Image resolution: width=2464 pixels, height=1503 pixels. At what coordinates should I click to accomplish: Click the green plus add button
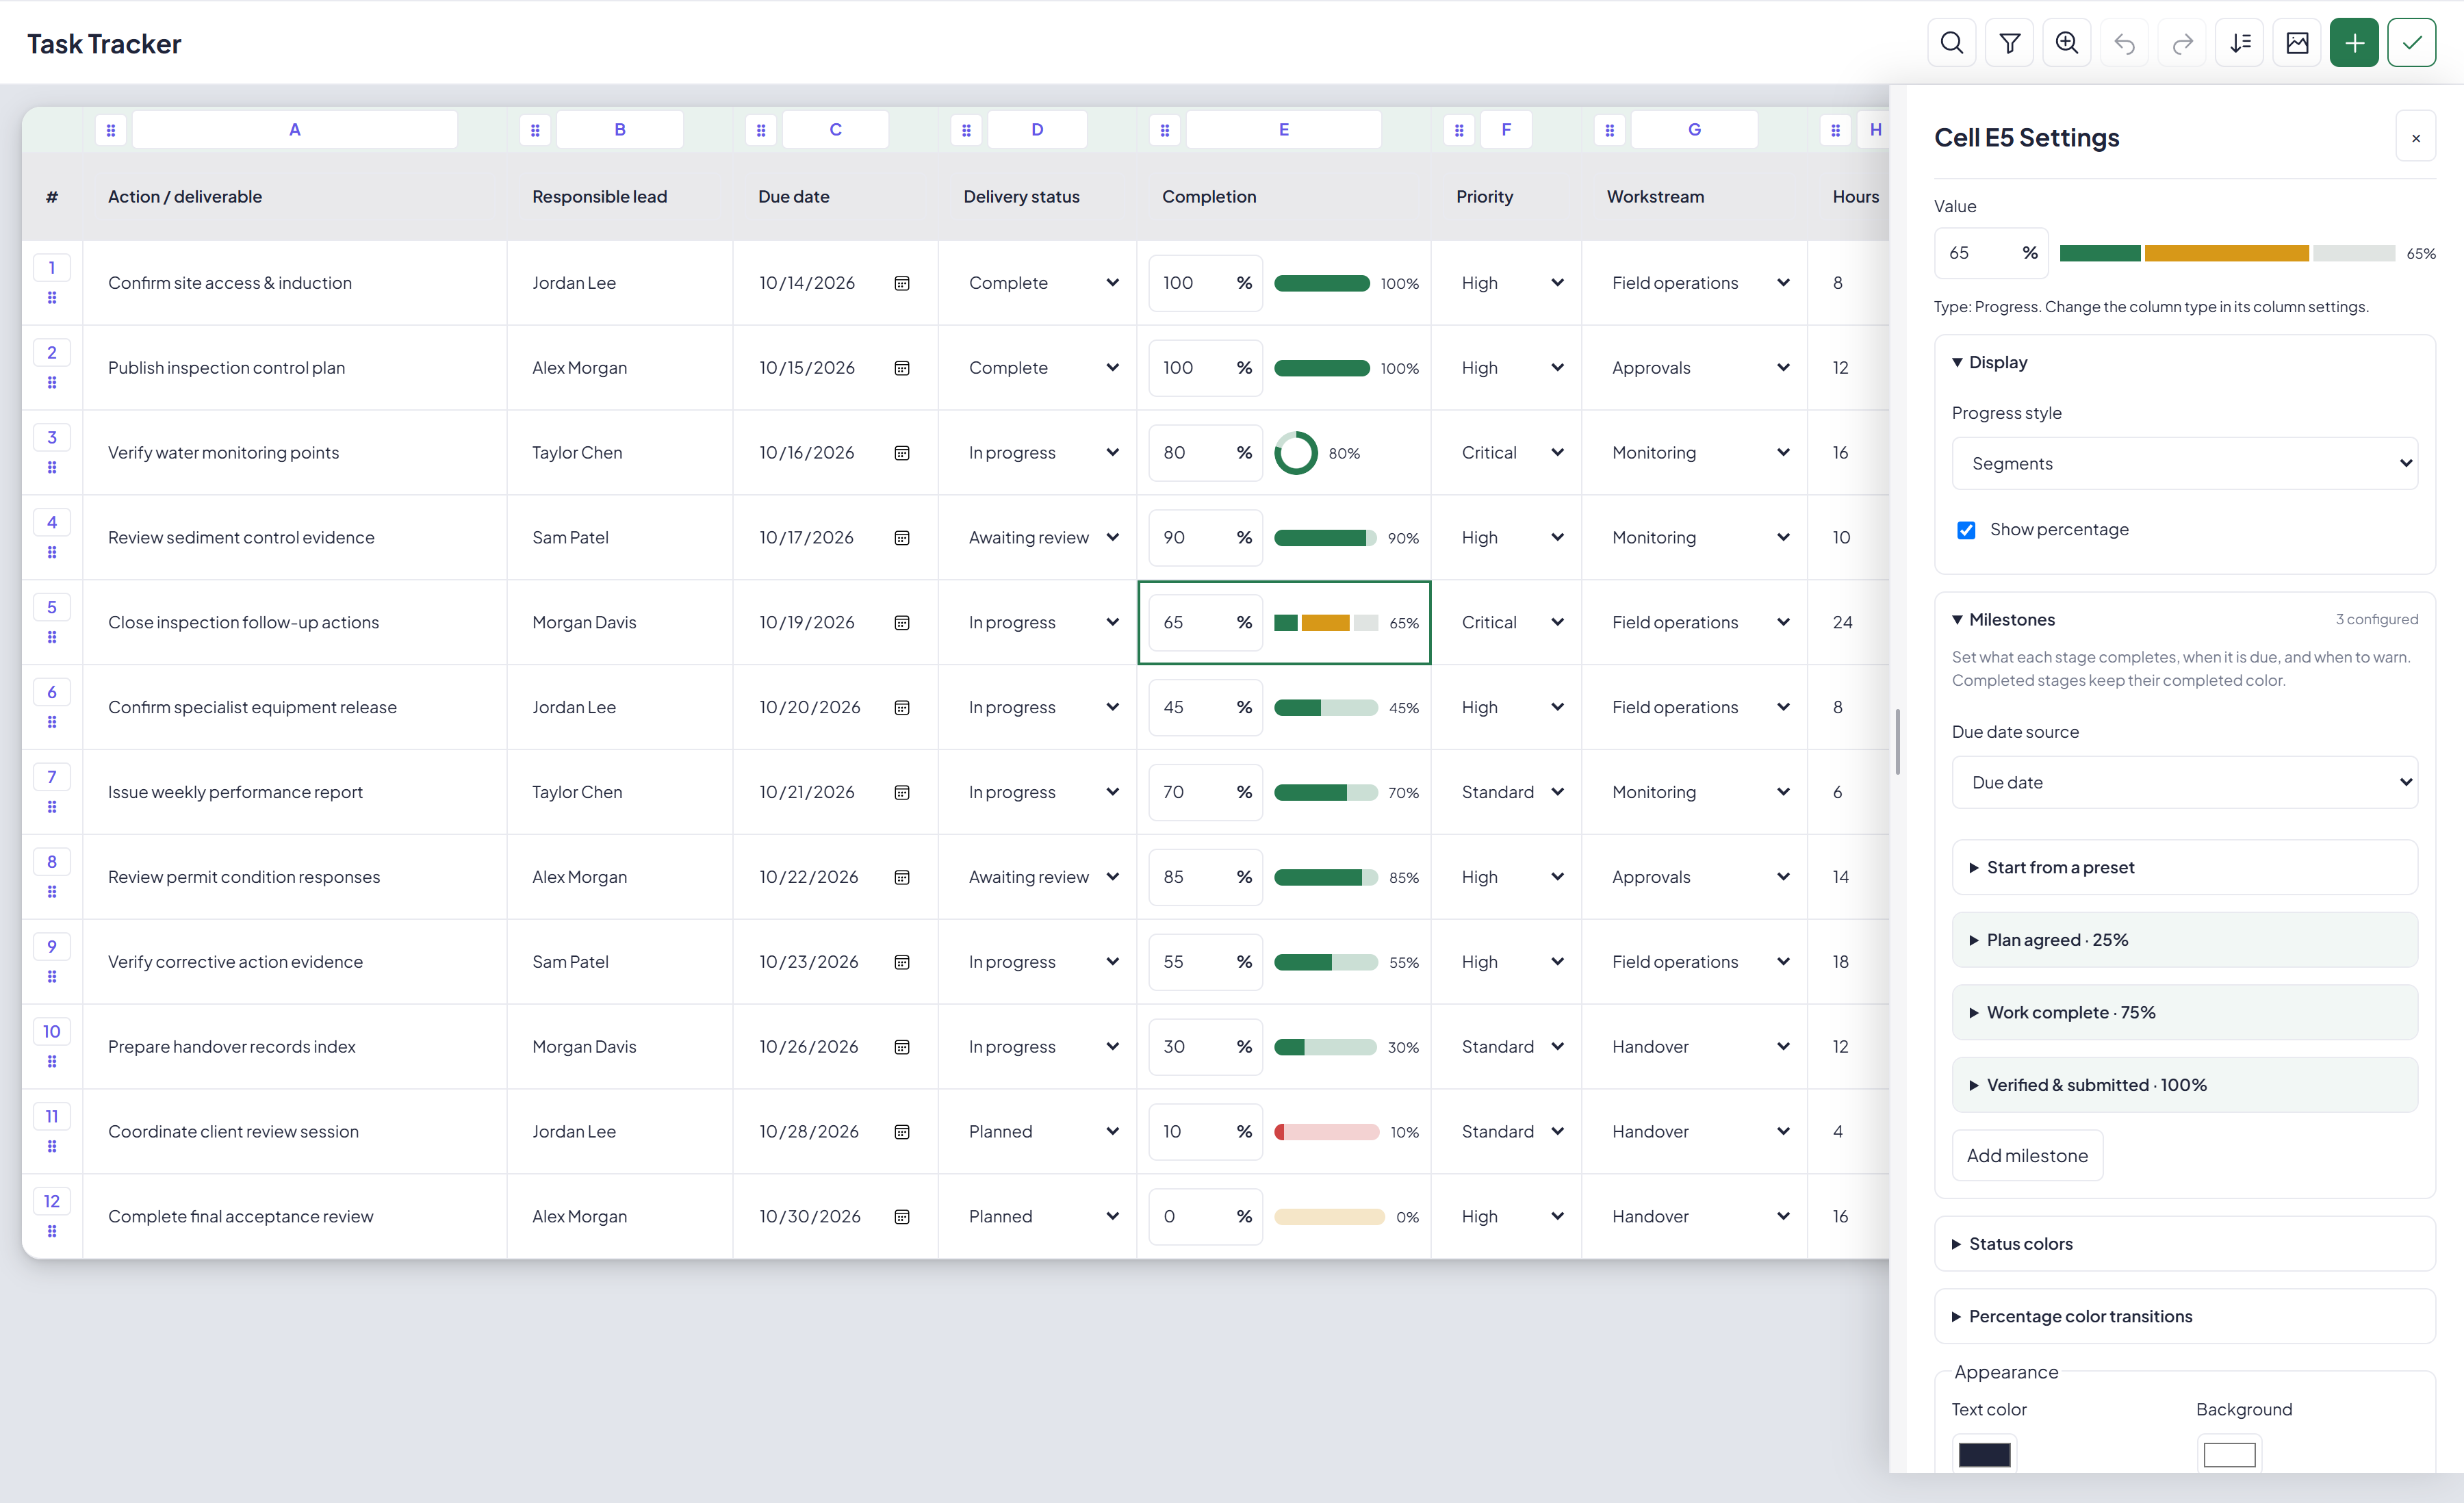click(2354, 43)
